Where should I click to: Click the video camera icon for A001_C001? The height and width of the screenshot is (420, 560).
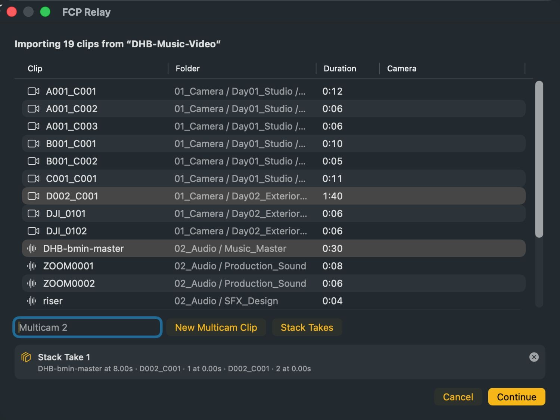click(34, 91)
